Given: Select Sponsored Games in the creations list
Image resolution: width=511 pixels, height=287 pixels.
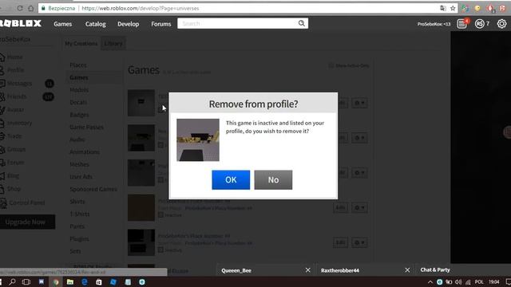Looking at the screenshot, I should coord(93,189).
